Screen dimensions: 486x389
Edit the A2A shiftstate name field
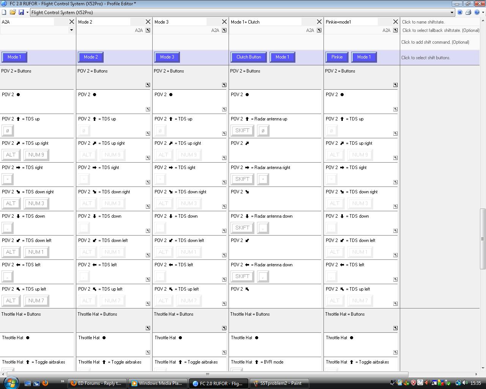tap(27, 22)
